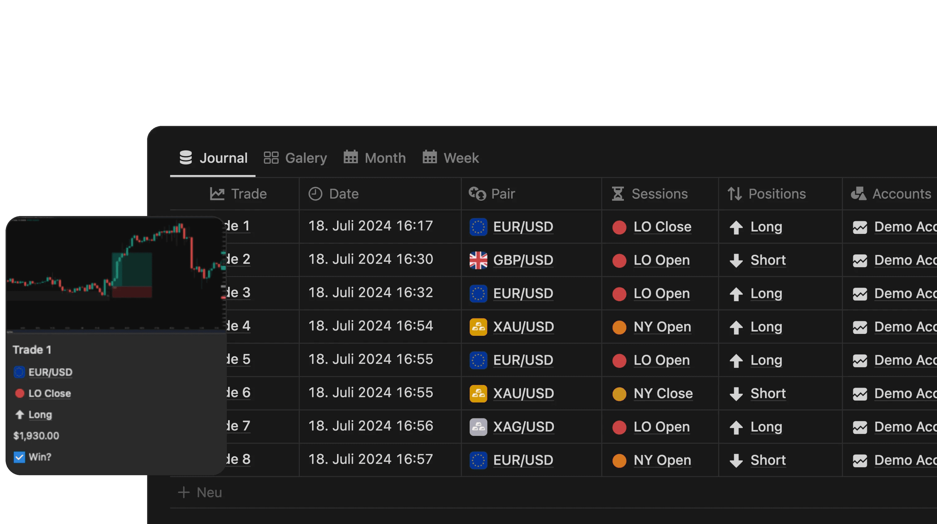Viewport: 937px width, 524px height.
Task: Open the Week calendar tab
Action: tap(451, 158)
